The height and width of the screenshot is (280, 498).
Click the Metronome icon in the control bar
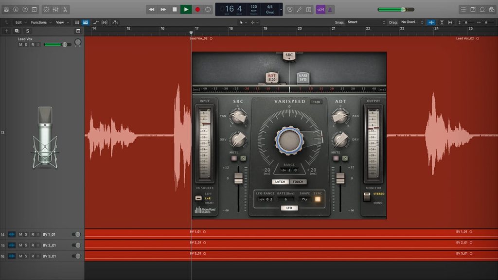point(330,8)
